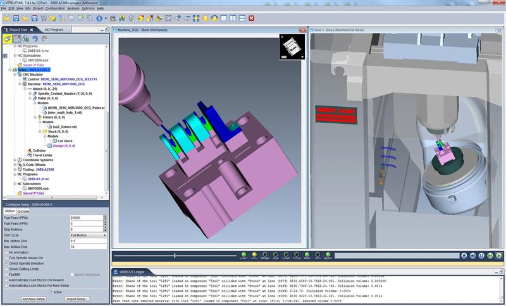
Task: Collapse the Attach (0, 0, -25) tree node
Action: coord(25,89)
